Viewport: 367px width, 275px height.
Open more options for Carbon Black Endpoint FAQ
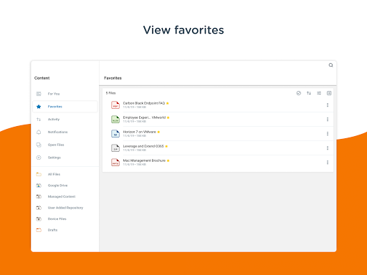pos(328,105)
